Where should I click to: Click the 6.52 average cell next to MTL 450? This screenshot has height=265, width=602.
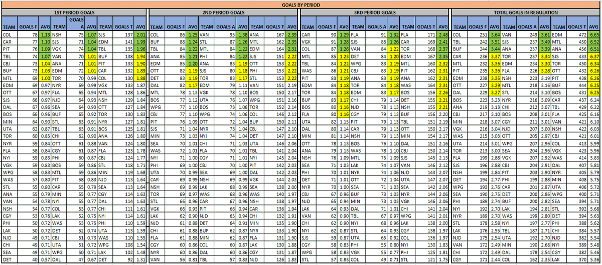[x=594, y=41]
